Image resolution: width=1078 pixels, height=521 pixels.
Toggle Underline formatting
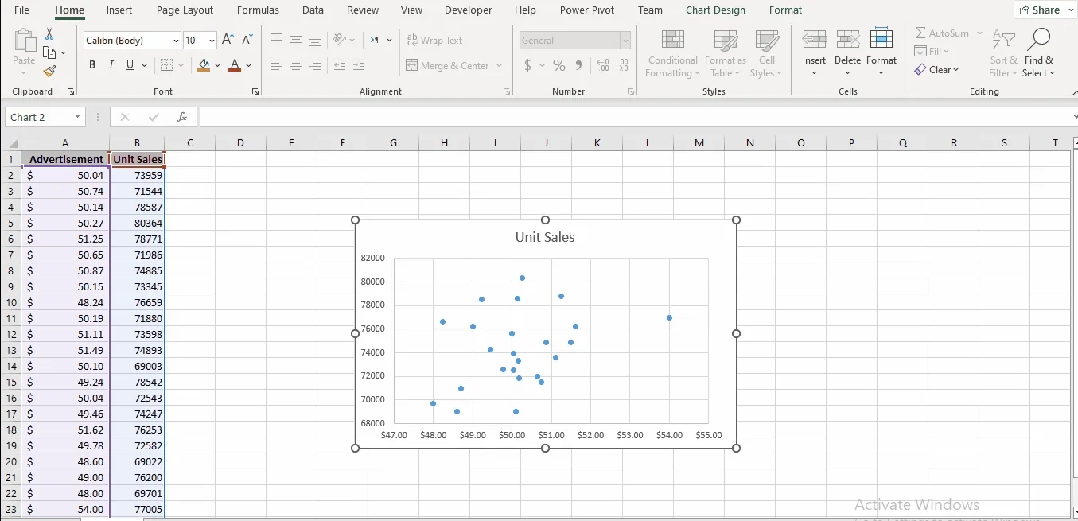[x=130, y=65]
